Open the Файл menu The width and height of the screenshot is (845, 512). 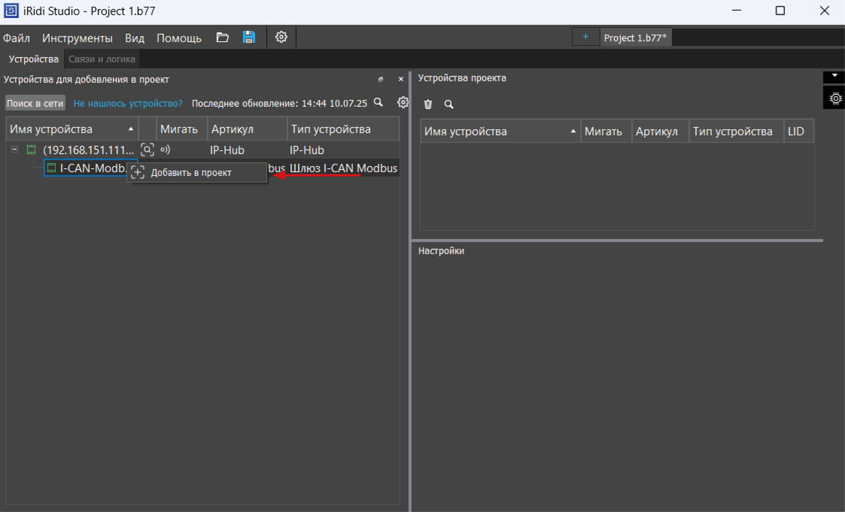click(16, 38)
